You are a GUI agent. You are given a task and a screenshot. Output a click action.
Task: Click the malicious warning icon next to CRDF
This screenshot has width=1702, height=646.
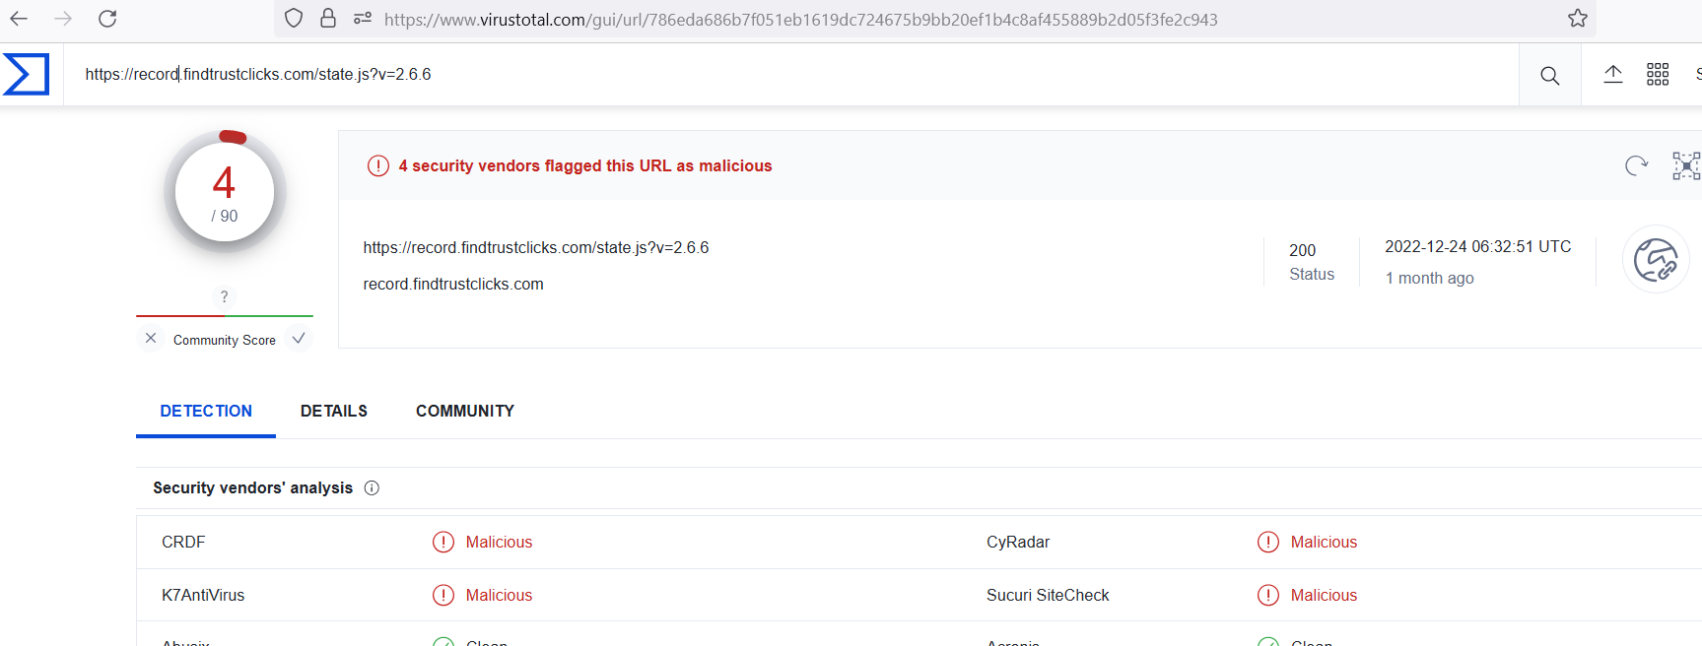coord(443,542)
